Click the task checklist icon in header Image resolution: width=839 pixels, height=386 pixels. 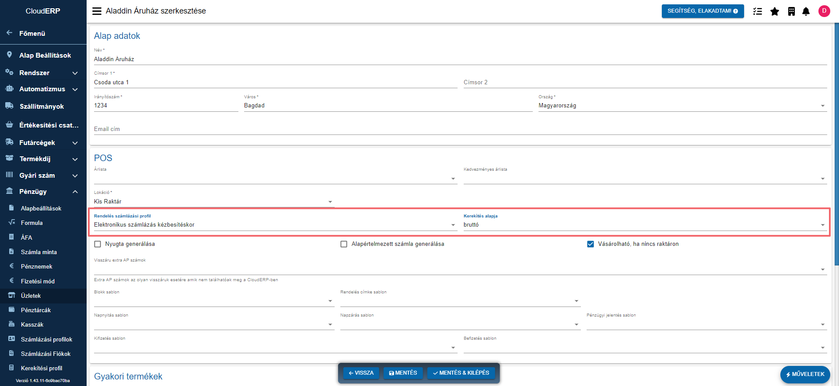(758, 11)
